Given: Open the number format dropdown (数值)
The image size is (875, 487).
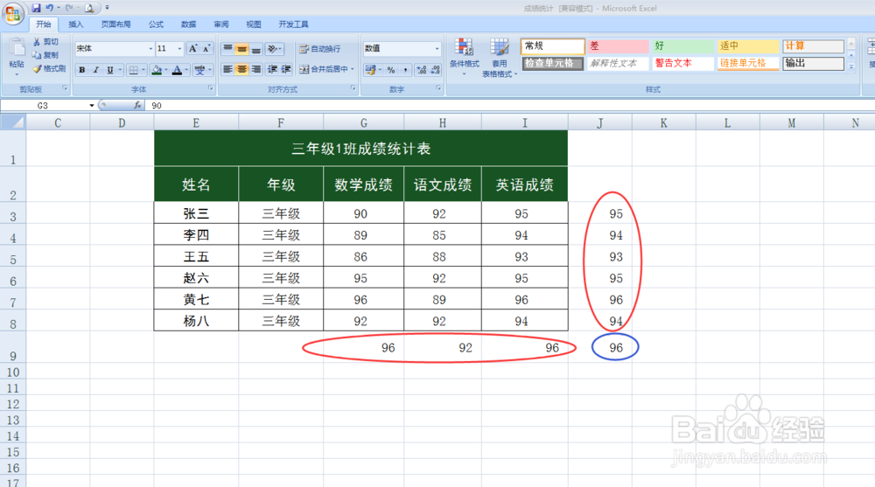Looking at the screenshot, I should (x=437, y=49).
